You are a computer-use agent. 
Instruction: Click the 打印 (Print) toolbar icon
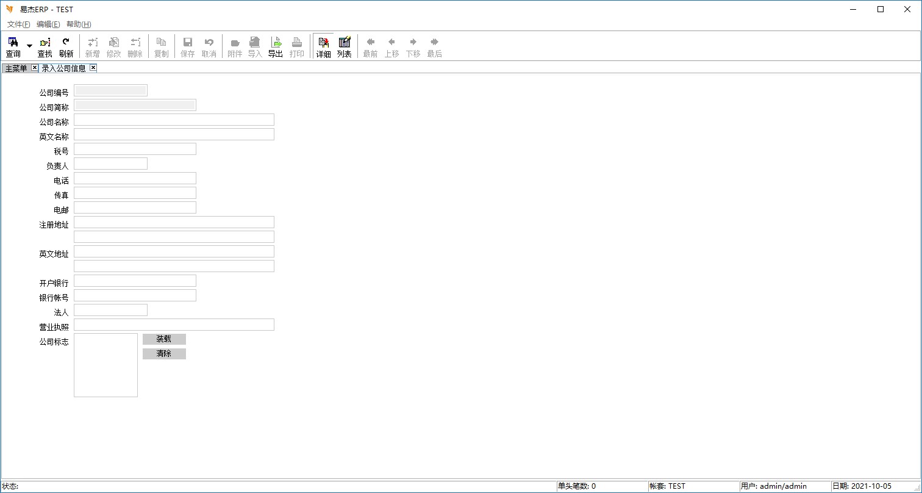click(297, 46)
